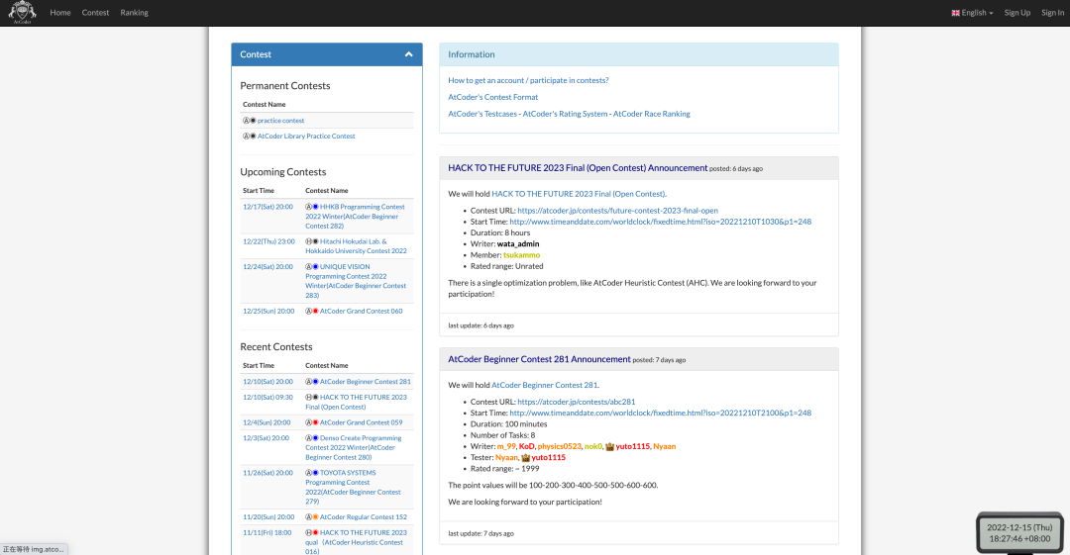Open the English language dropdown
The width and height of the screenshot is (1070, 555).
[x=973, y=12]
